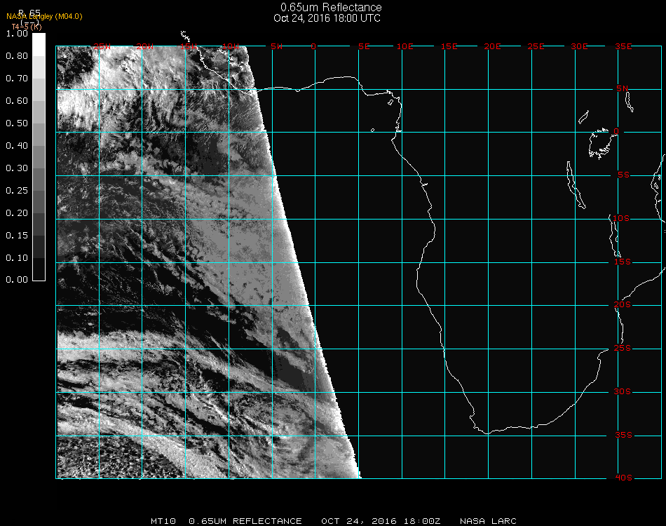Viewport: 666px width, 526px height.
Task: Click the 'NASA LARC' footer text
Action: [488, 521]
